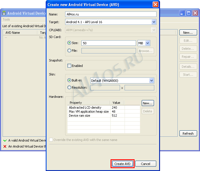Select the Abstracted LCD density row
This screenshot has width=200, height=171.
pyautogui.click(x=103, y=108)
